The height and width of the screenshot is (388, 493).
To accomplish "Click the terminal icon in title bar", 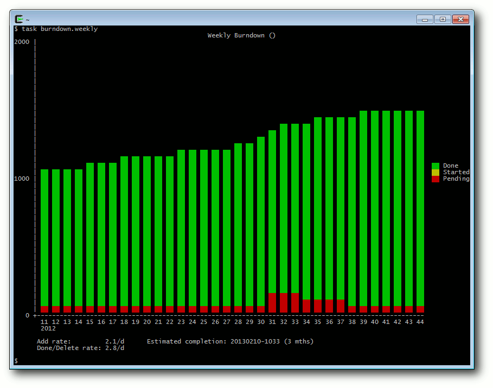I will click(x=19, y=19).
